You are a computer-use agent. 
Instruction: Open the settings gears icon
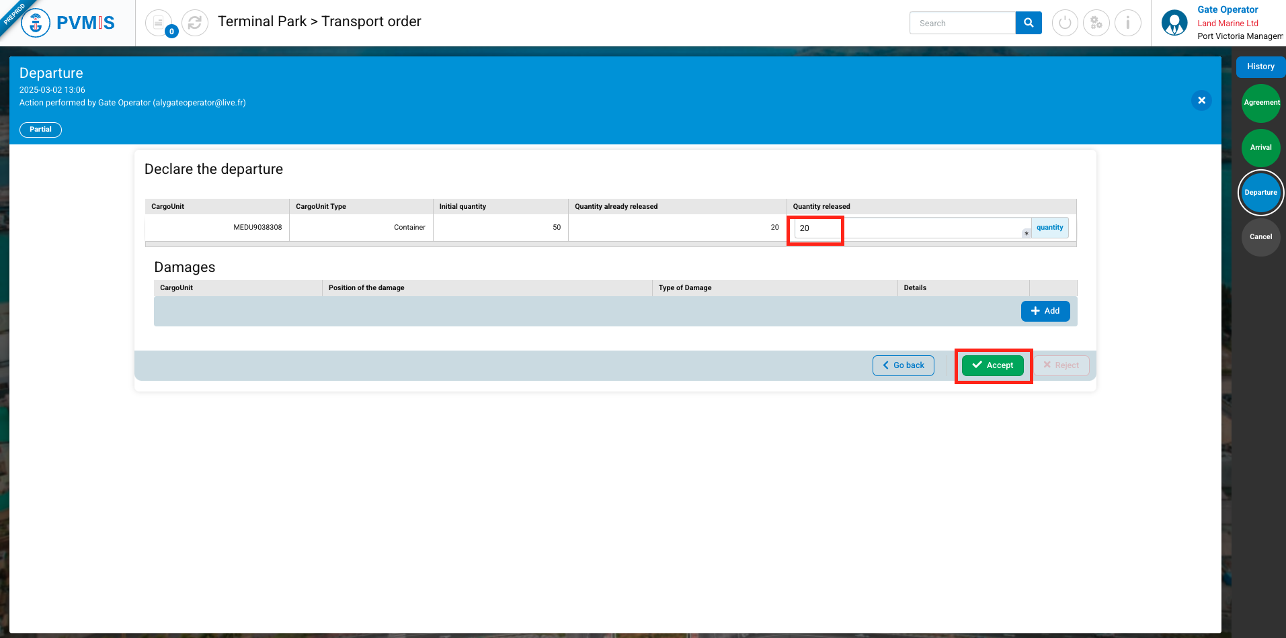coord(1096,23)
